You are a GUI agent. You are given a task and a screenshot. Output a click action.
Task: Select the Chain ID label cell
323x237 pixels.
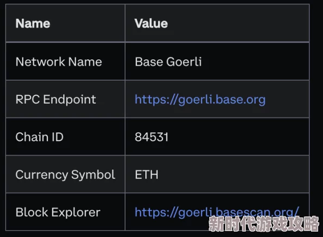point(65,137)
